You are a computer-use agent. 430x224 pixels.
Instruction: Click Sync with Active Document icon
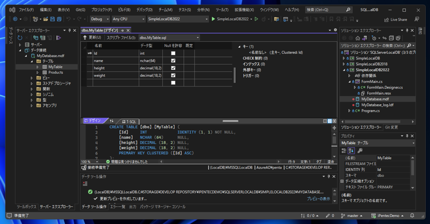[384, 38]
